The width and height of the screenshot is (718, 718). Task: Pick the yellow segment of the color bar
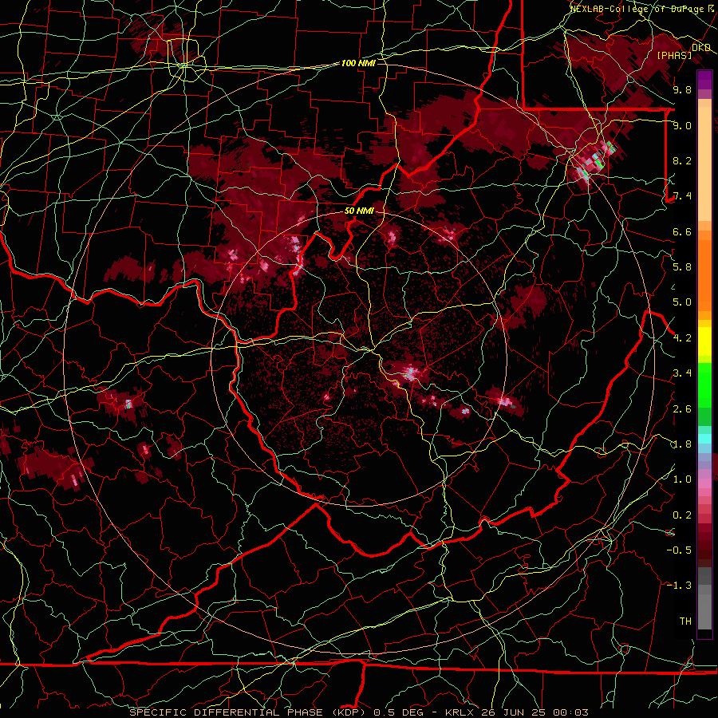pyautogui.click(x=704, y=341)
